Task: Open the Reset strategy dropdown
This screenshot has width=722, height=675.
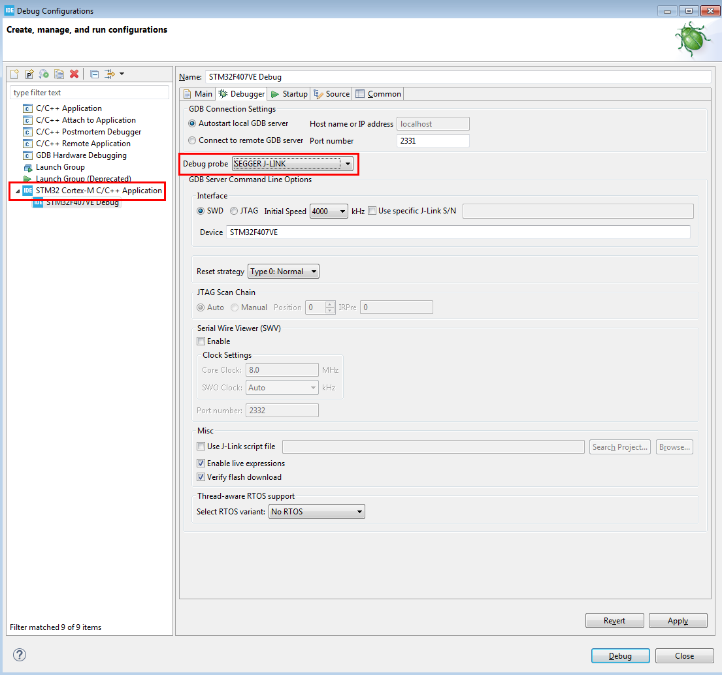Action: point(314,272)
